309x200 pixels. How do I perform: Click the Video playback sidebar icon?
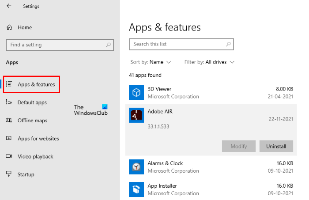coord(9,157)
